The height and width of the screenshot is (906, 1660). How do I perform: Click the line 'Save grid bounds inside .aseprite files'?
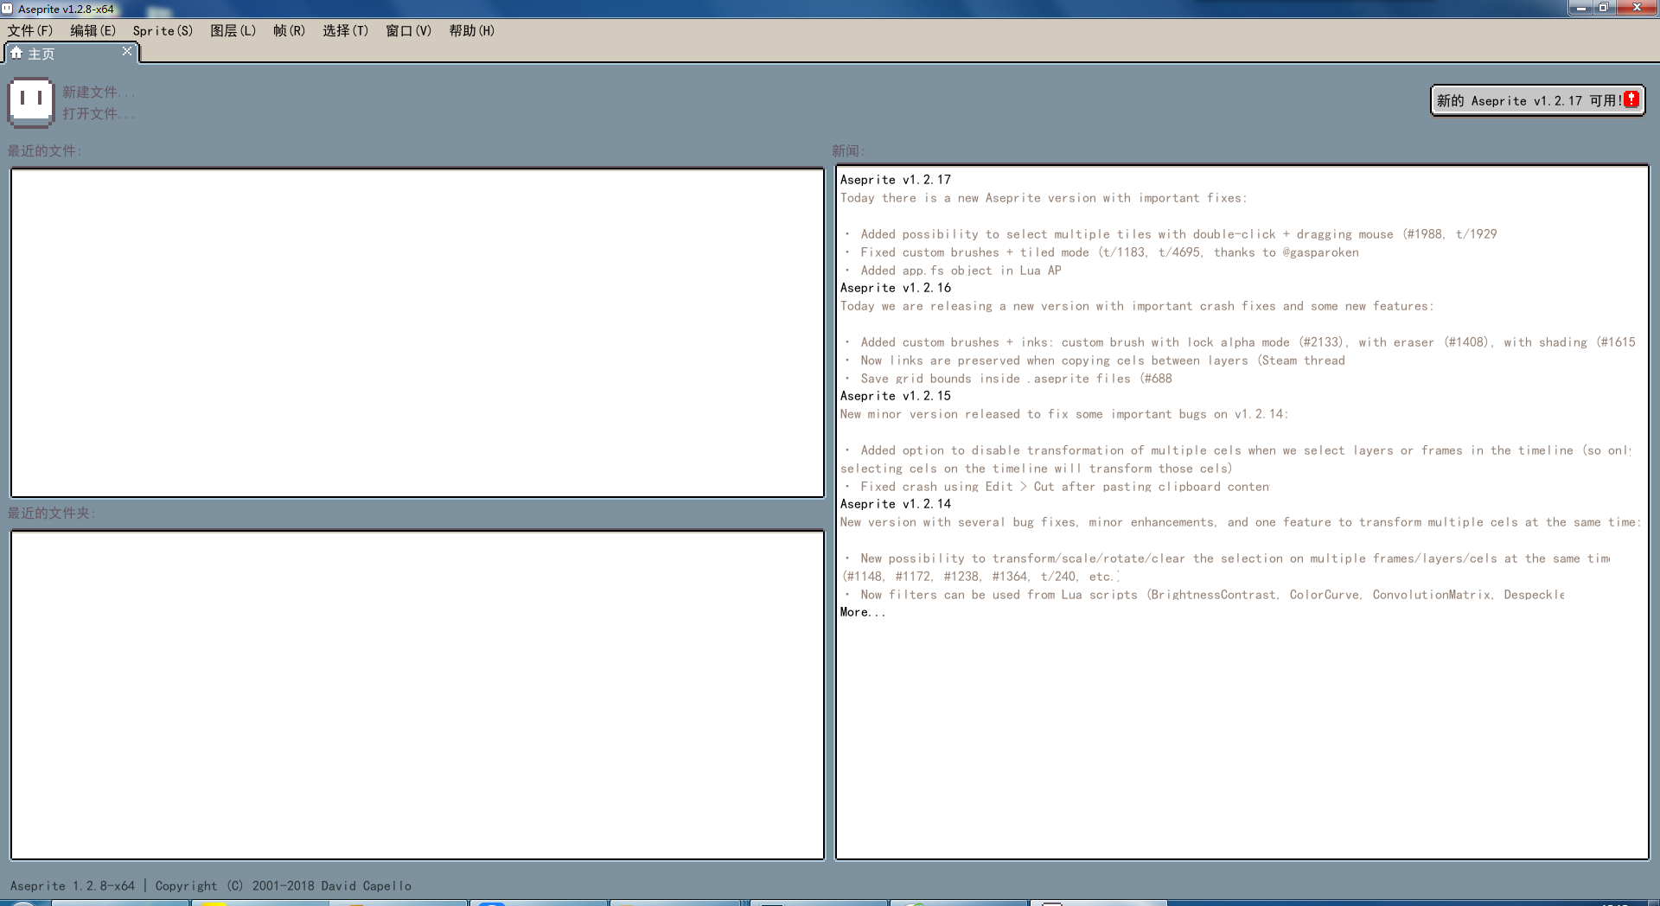(x=1008, y=379)
